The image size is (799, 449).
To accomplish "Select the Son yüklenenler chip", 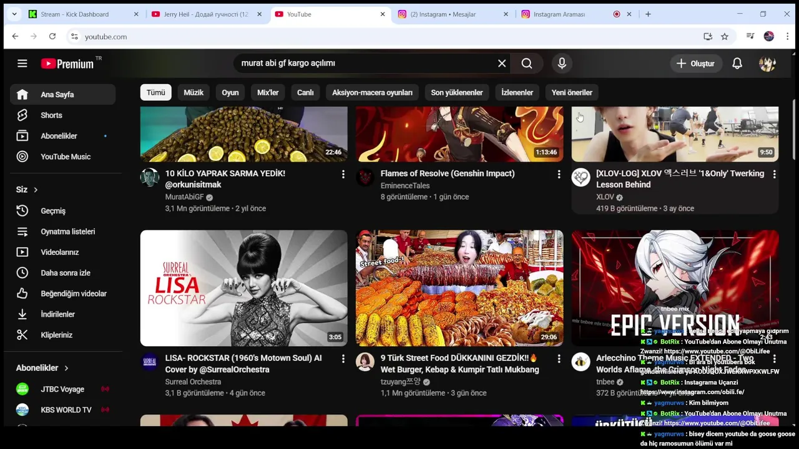I will [457, 92].
